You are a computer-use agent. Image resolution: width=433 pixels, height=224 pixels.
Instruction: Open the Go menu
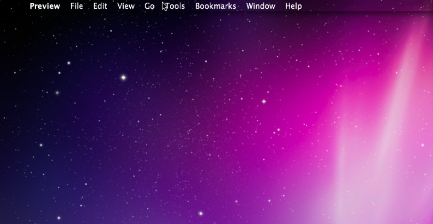[x=149, y=6]
